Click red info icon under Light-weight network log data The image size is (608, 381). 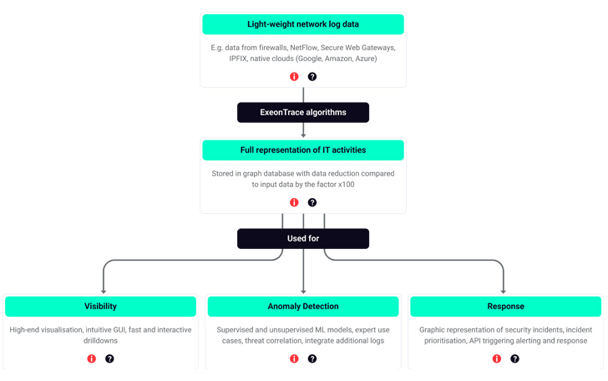tap(294, 77)
